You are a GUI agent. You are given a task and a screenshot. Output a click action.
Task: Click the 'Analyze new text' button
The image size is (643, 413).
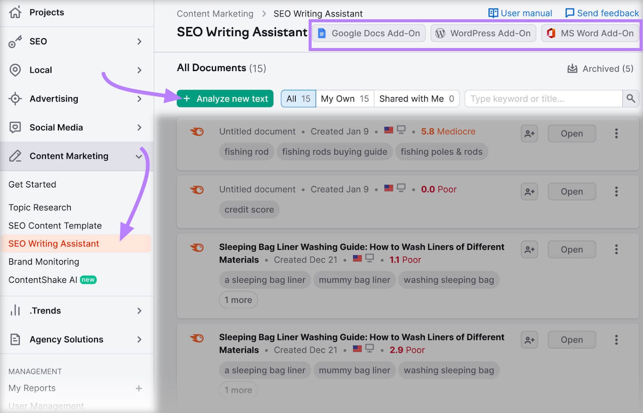coord(225,98)
